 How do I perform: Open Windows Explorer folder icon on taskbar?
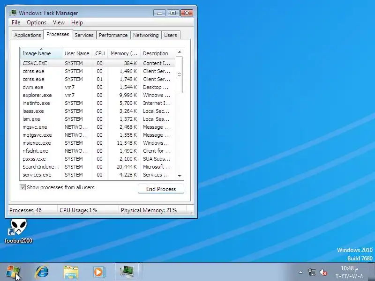coord(71,272)
